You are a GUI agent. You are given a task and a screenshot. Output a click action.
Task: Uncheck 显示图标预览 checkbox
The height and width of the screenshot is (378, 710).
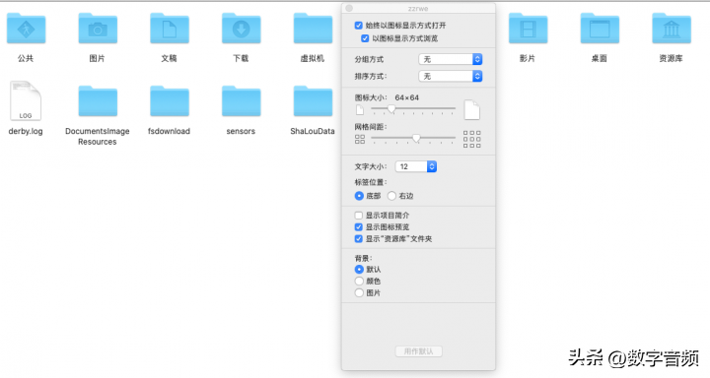[359, 227]
